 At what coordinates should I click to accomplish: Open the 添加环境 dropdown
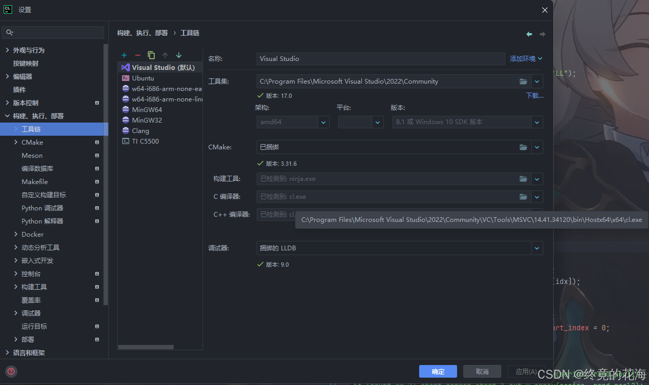tap(526, 59)
